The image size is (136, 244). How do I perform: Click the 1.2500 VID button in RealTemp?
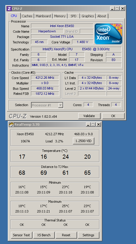pyautogui.click(x=84, y=141)
